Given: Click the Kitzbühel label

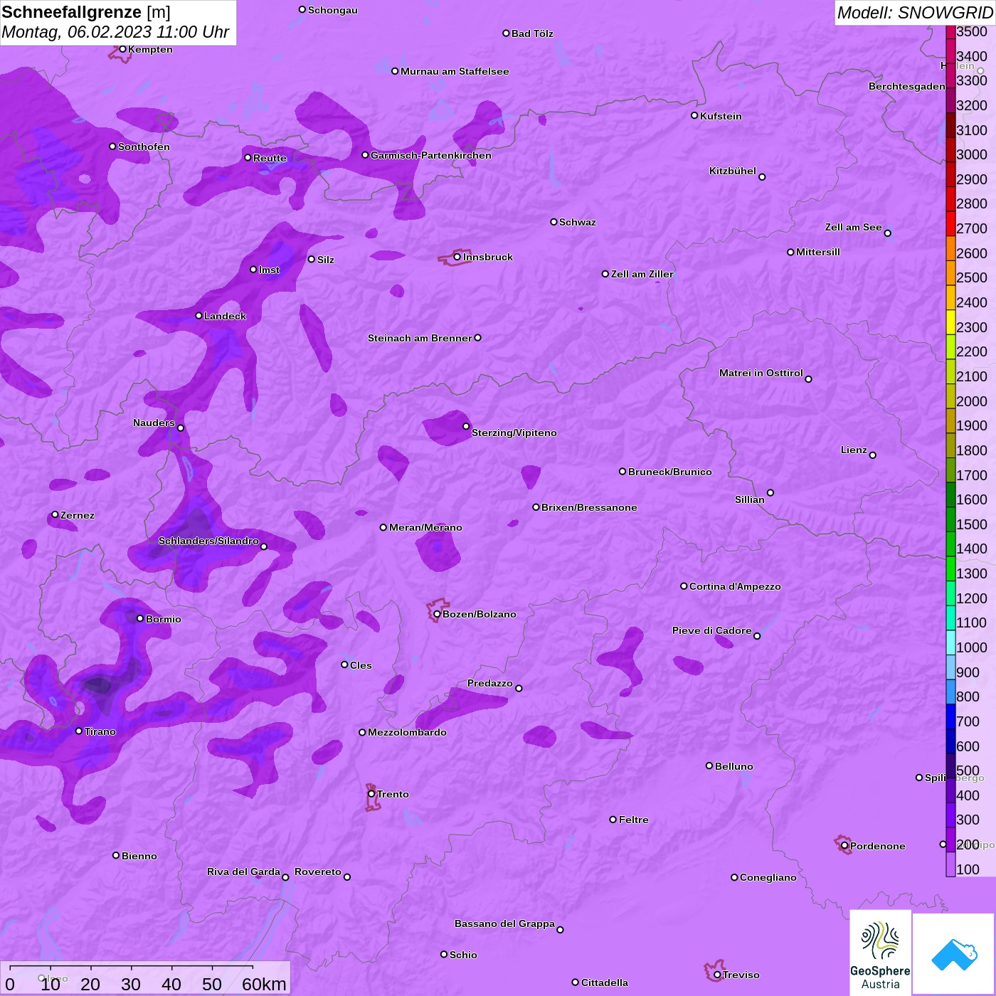Looking at the screenshot, I should (733, 171).
